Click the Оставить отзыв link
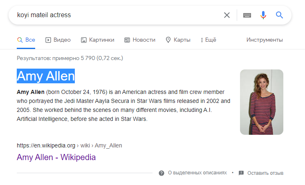Viewport: 305px width, 185px height. tap(265, 173)
